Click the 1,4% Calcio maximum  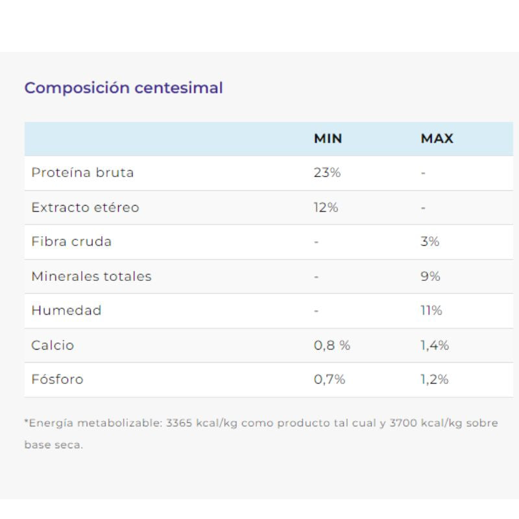tap(435, 346)
